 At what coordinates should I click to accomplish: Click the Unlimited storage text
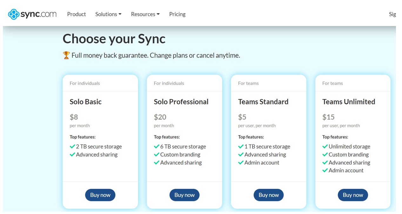pyautogui.click(x=349, y=146)
